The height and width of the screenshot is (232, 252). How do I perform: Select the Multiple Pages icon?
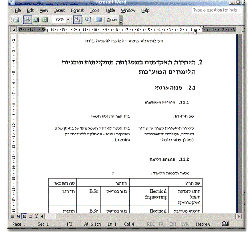tap(44, 19)
